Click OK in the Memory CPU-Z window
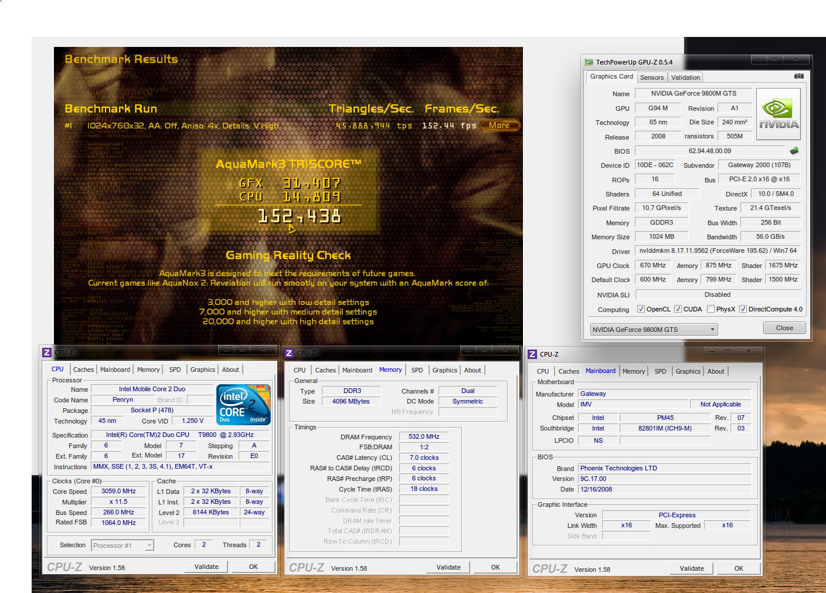The width and height of the screenshot is (826, 593). coord(495,567)
